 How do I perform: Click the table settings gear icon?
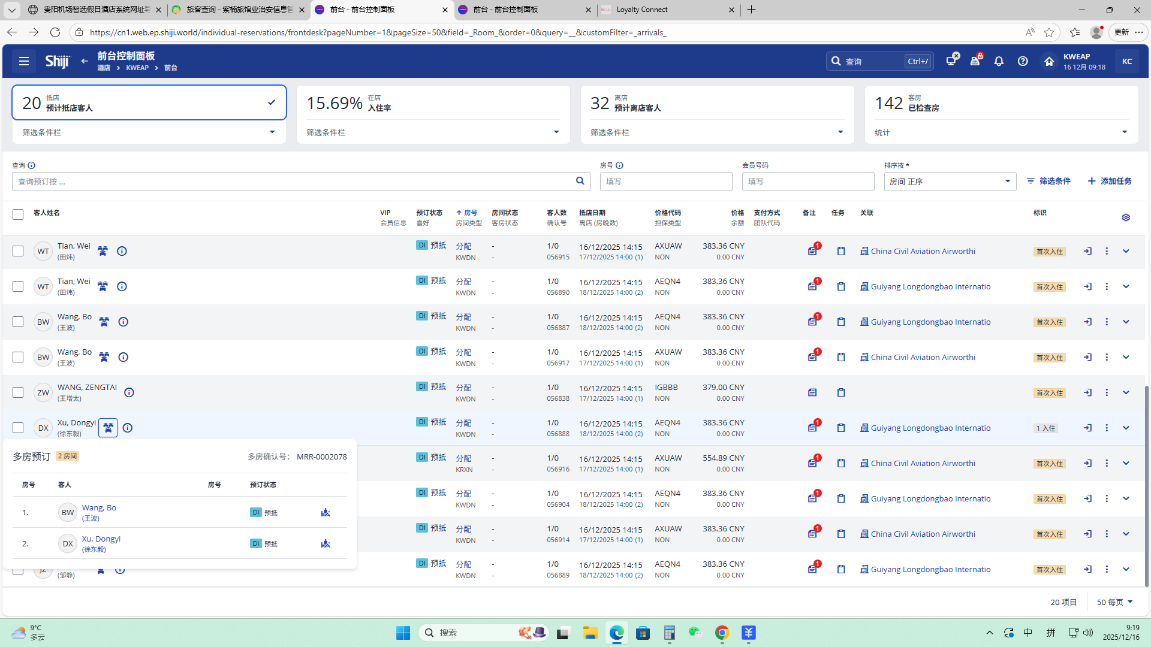(x=1126, y=217)
